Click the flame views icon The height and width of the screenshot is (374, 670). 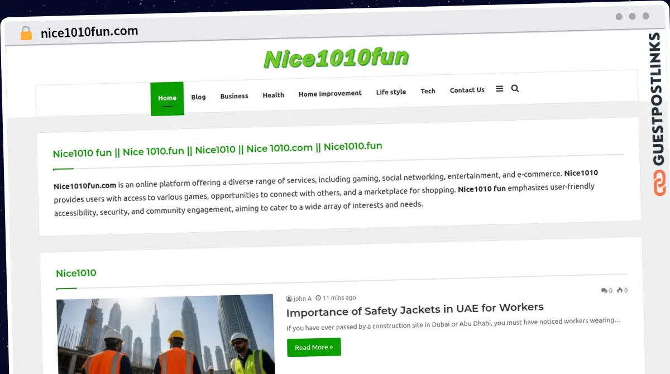[619, 290]
